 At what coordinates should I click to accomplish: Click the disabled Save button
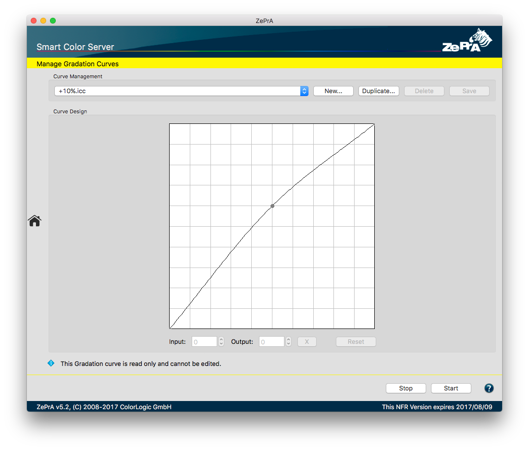(469, 91)
